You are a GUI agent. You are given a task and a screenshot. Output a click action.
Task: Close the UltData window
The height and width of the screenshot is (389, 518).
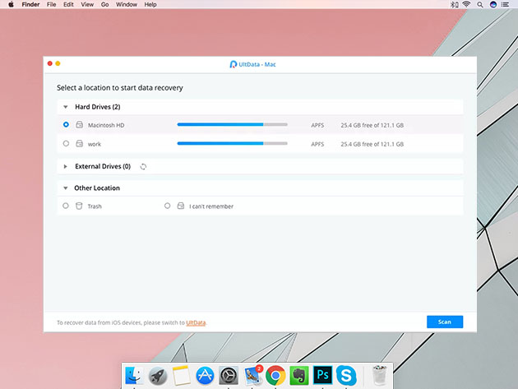pos(50,63)
